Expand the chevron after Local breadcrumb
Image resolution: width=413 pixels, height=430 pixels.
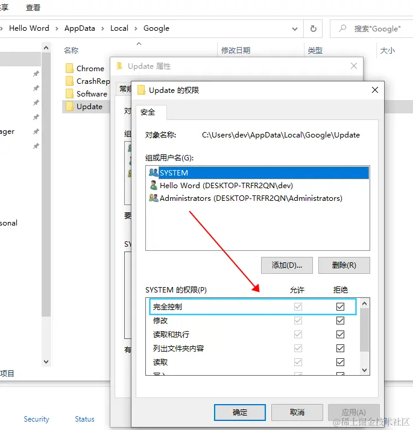point(136,28)
